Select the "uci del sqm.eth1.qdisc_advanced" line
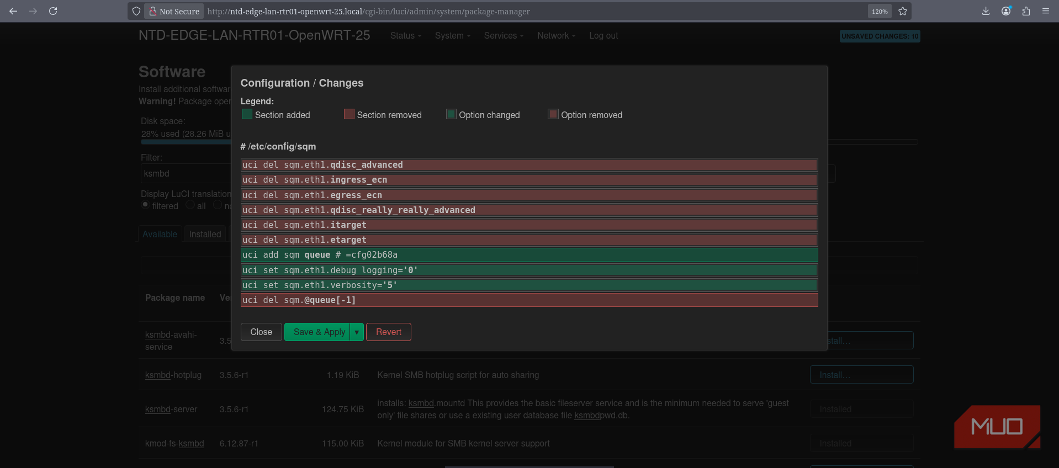Image resolution: width=1059 pixels, height=468 pixels. point(529,164)
